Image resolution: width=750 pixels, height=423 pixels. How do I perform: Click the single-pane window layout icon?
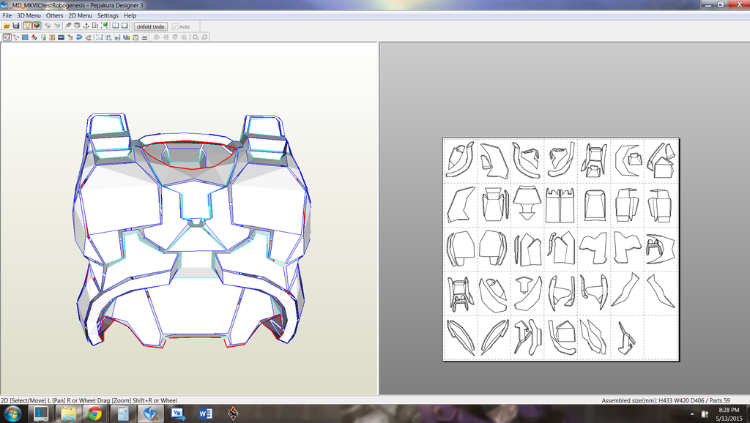pyautogui.click(x=125, y=26)
